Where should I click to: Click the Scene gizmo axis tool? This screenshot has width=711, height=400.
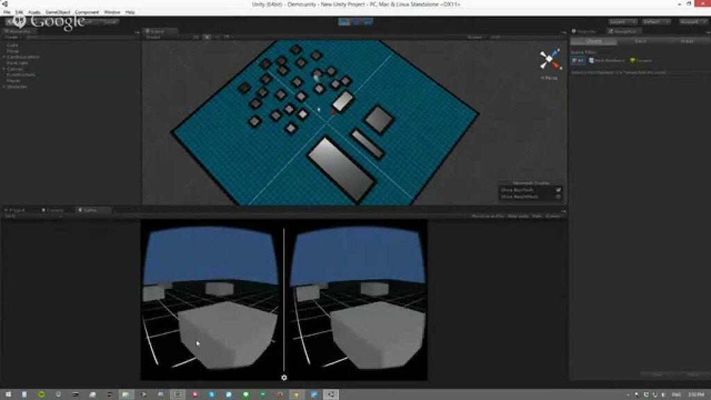pos(548,59)
